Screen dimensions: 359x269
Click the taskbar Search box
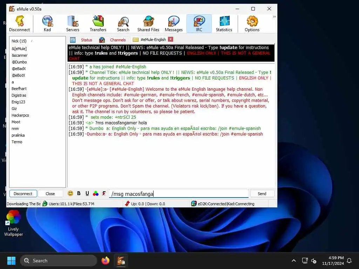coord(59,261)
